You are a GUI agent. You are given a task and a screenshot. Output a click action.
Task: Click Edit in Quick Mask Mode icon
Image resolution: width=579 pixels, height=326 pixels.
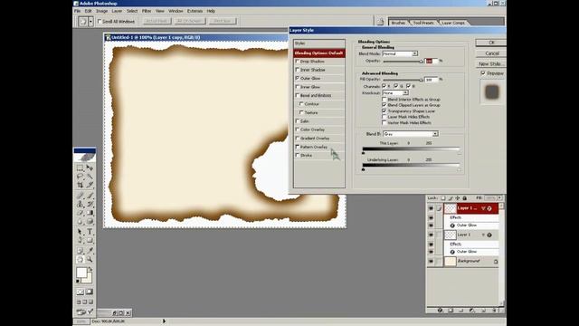point(90,292)
